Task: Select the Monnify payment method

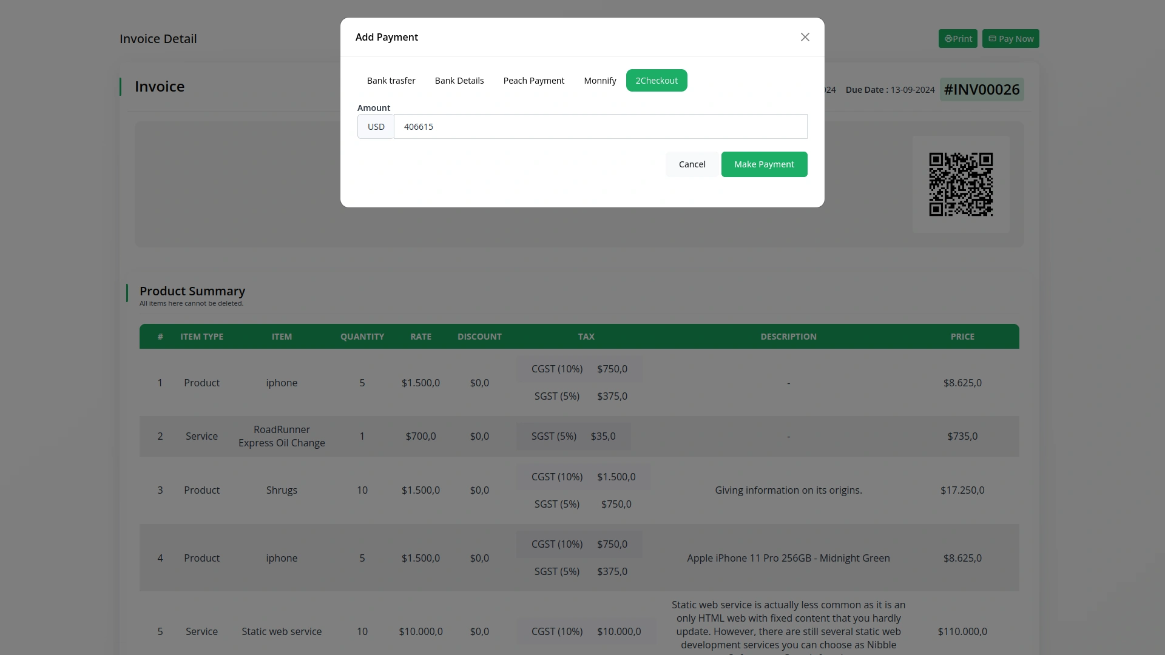Action: click(599, 80)
